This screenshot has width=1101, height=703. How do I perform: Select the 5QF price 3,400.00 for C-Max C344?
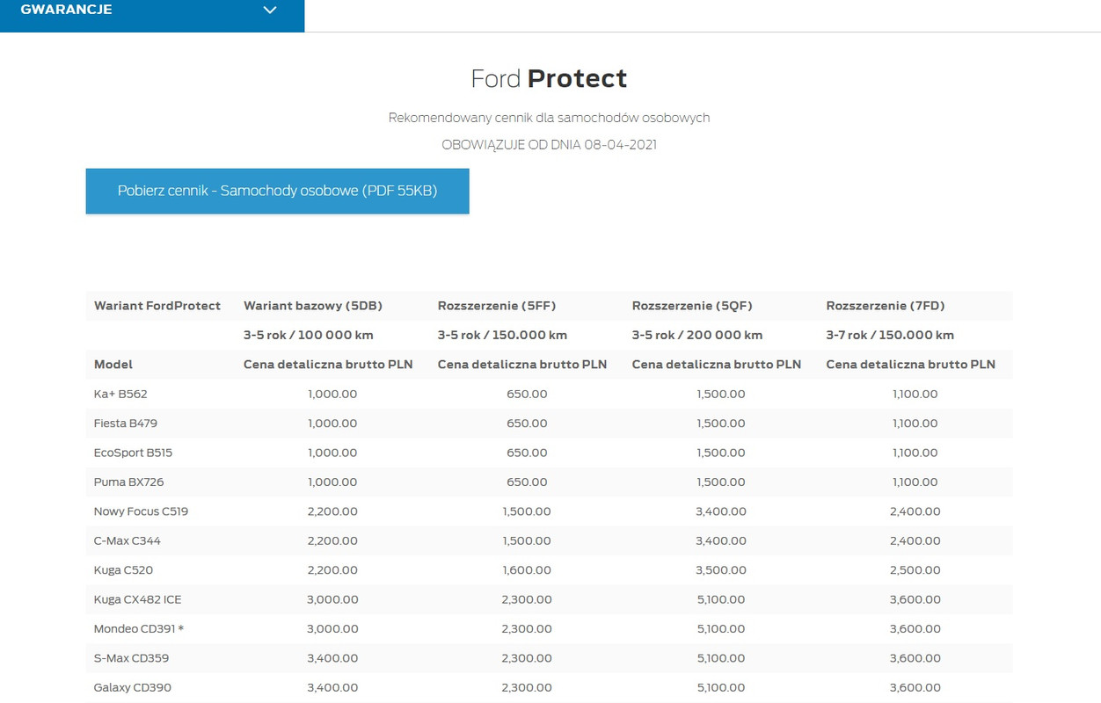tap(721, 540)
